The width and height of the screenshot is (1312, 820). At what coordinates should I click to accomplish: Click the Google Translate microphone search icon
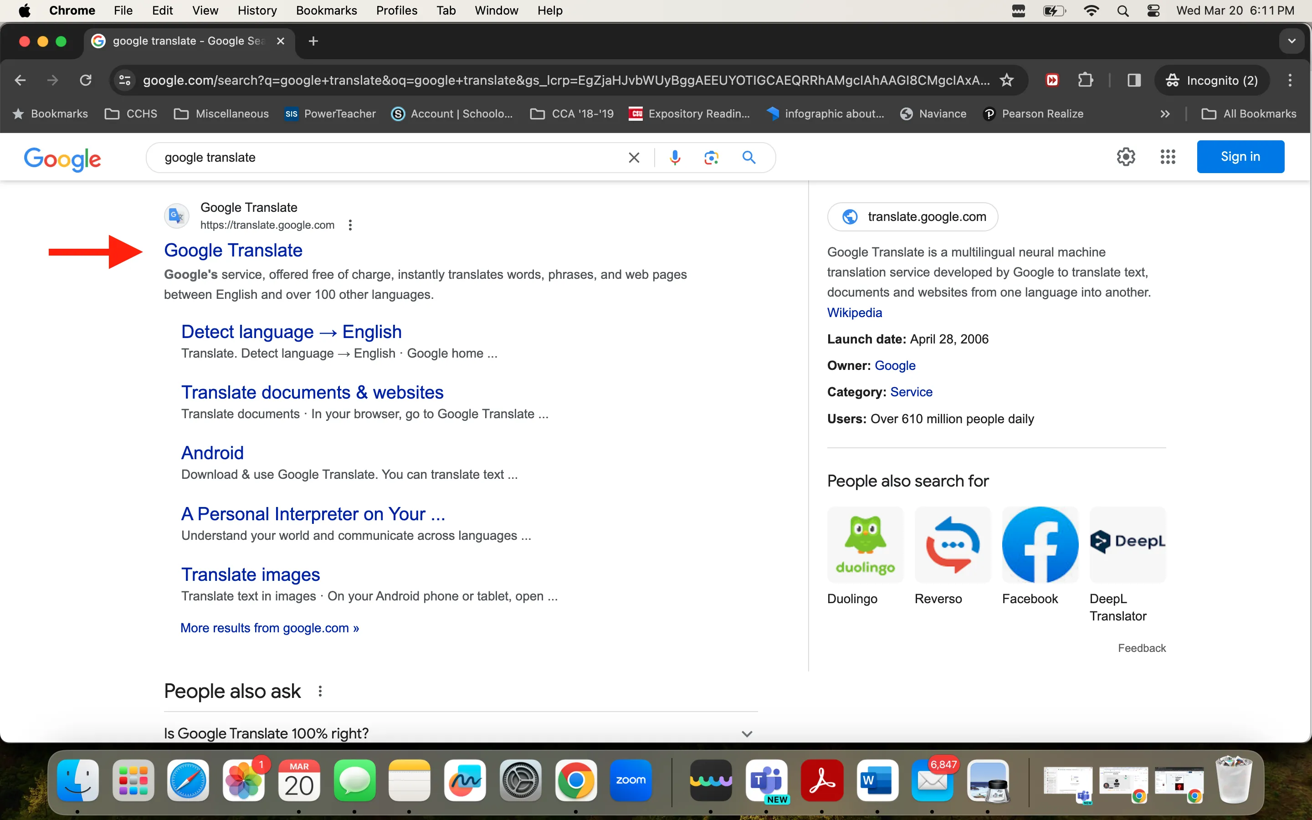pos(673,157)
